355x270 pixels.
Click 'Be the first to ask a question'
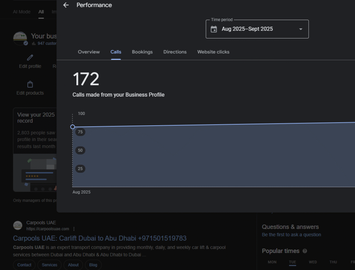pos(291,235)
